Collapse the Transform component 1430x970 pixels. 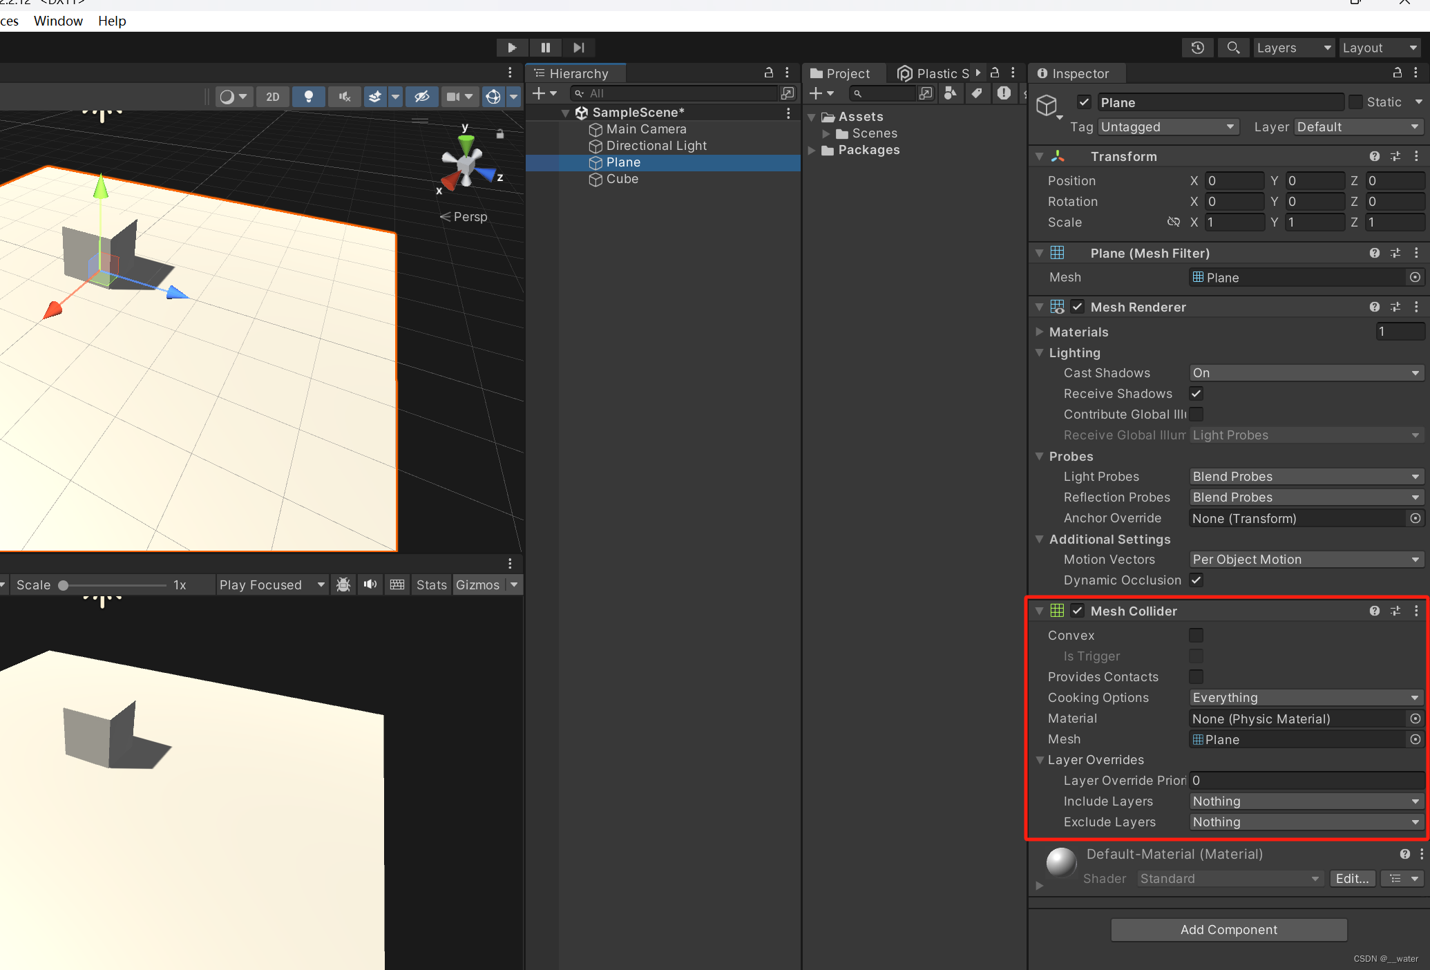tap(1040, 156)
